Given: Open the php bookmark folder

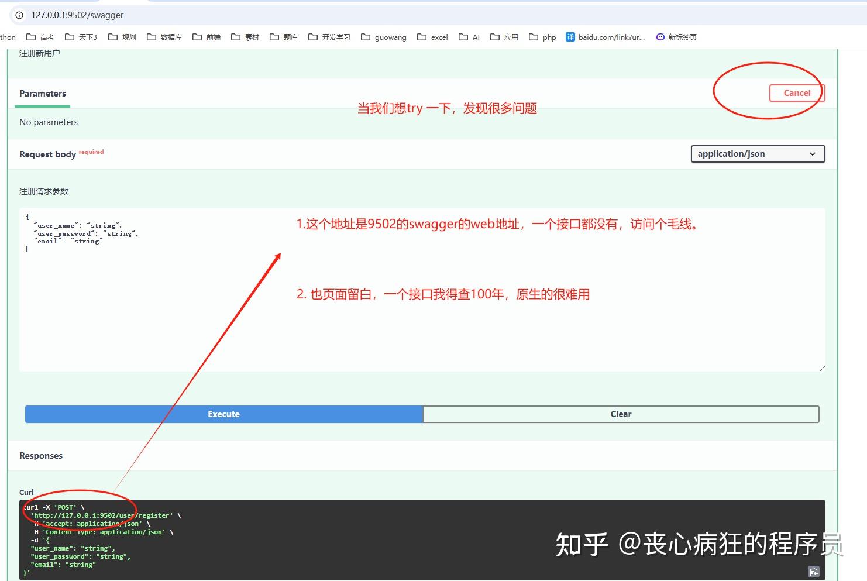Looking at the screenshot, I should pyautogui.click(x=542, y=37).
